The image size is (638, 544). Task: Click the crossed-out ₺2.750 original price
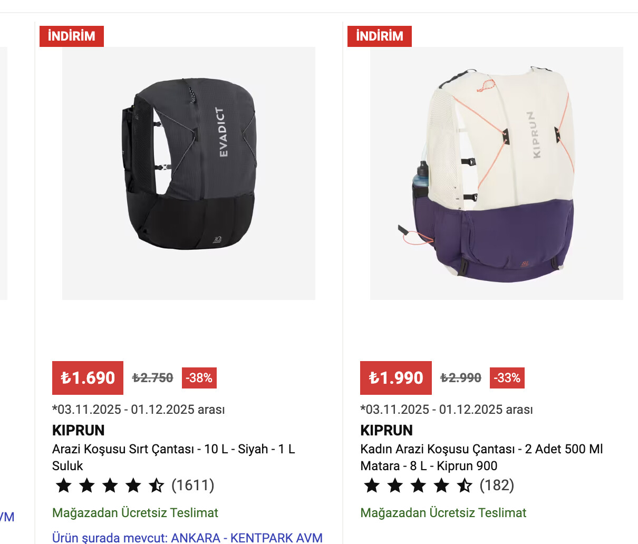152,378
